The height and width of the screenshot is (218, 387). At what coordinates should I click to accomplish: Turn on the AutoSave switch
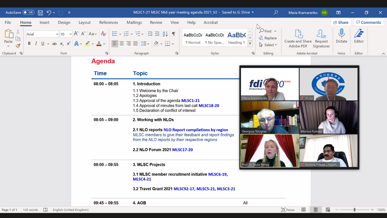(x=28, y=12)
